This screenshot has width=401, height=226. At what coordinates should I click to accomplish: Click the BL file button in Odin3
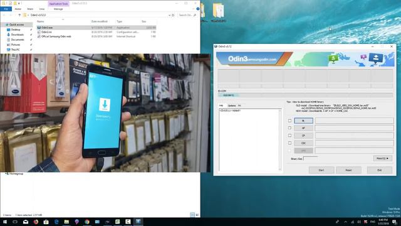pyautogui.click(x=303, y=121)
